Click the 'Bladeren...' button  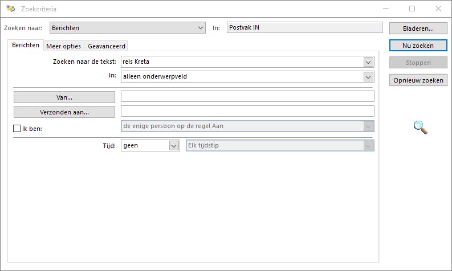pyautogui.click(x=418, y=28)
